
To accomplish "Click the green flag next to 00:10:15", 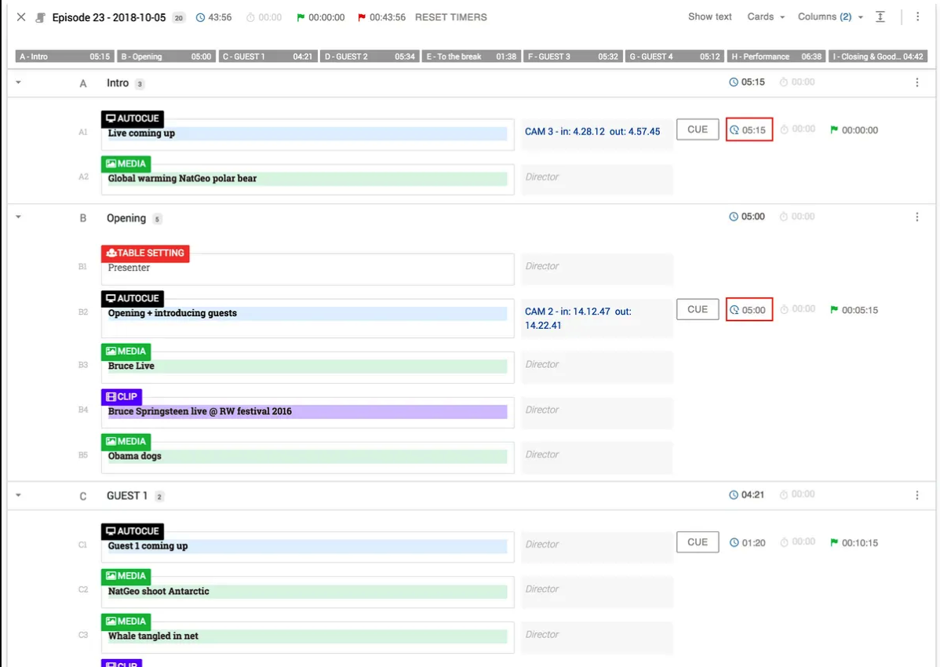I will click(834, 542).
